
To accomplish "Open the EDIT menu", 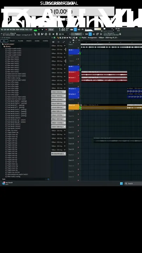I will pos(5,30).
